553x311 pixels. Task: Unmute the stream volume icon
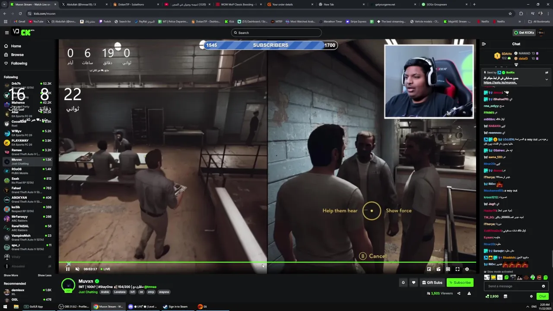click(x=77, y=269)
